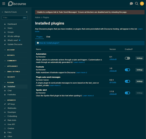Click the Spoiler alert plugin name
This screenshot has height=139, width=146.
coord(41,90)
